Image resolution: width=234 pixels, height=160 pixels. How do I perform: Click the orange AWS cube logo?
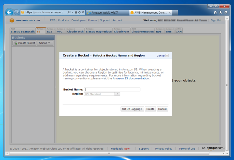(12, 20)
